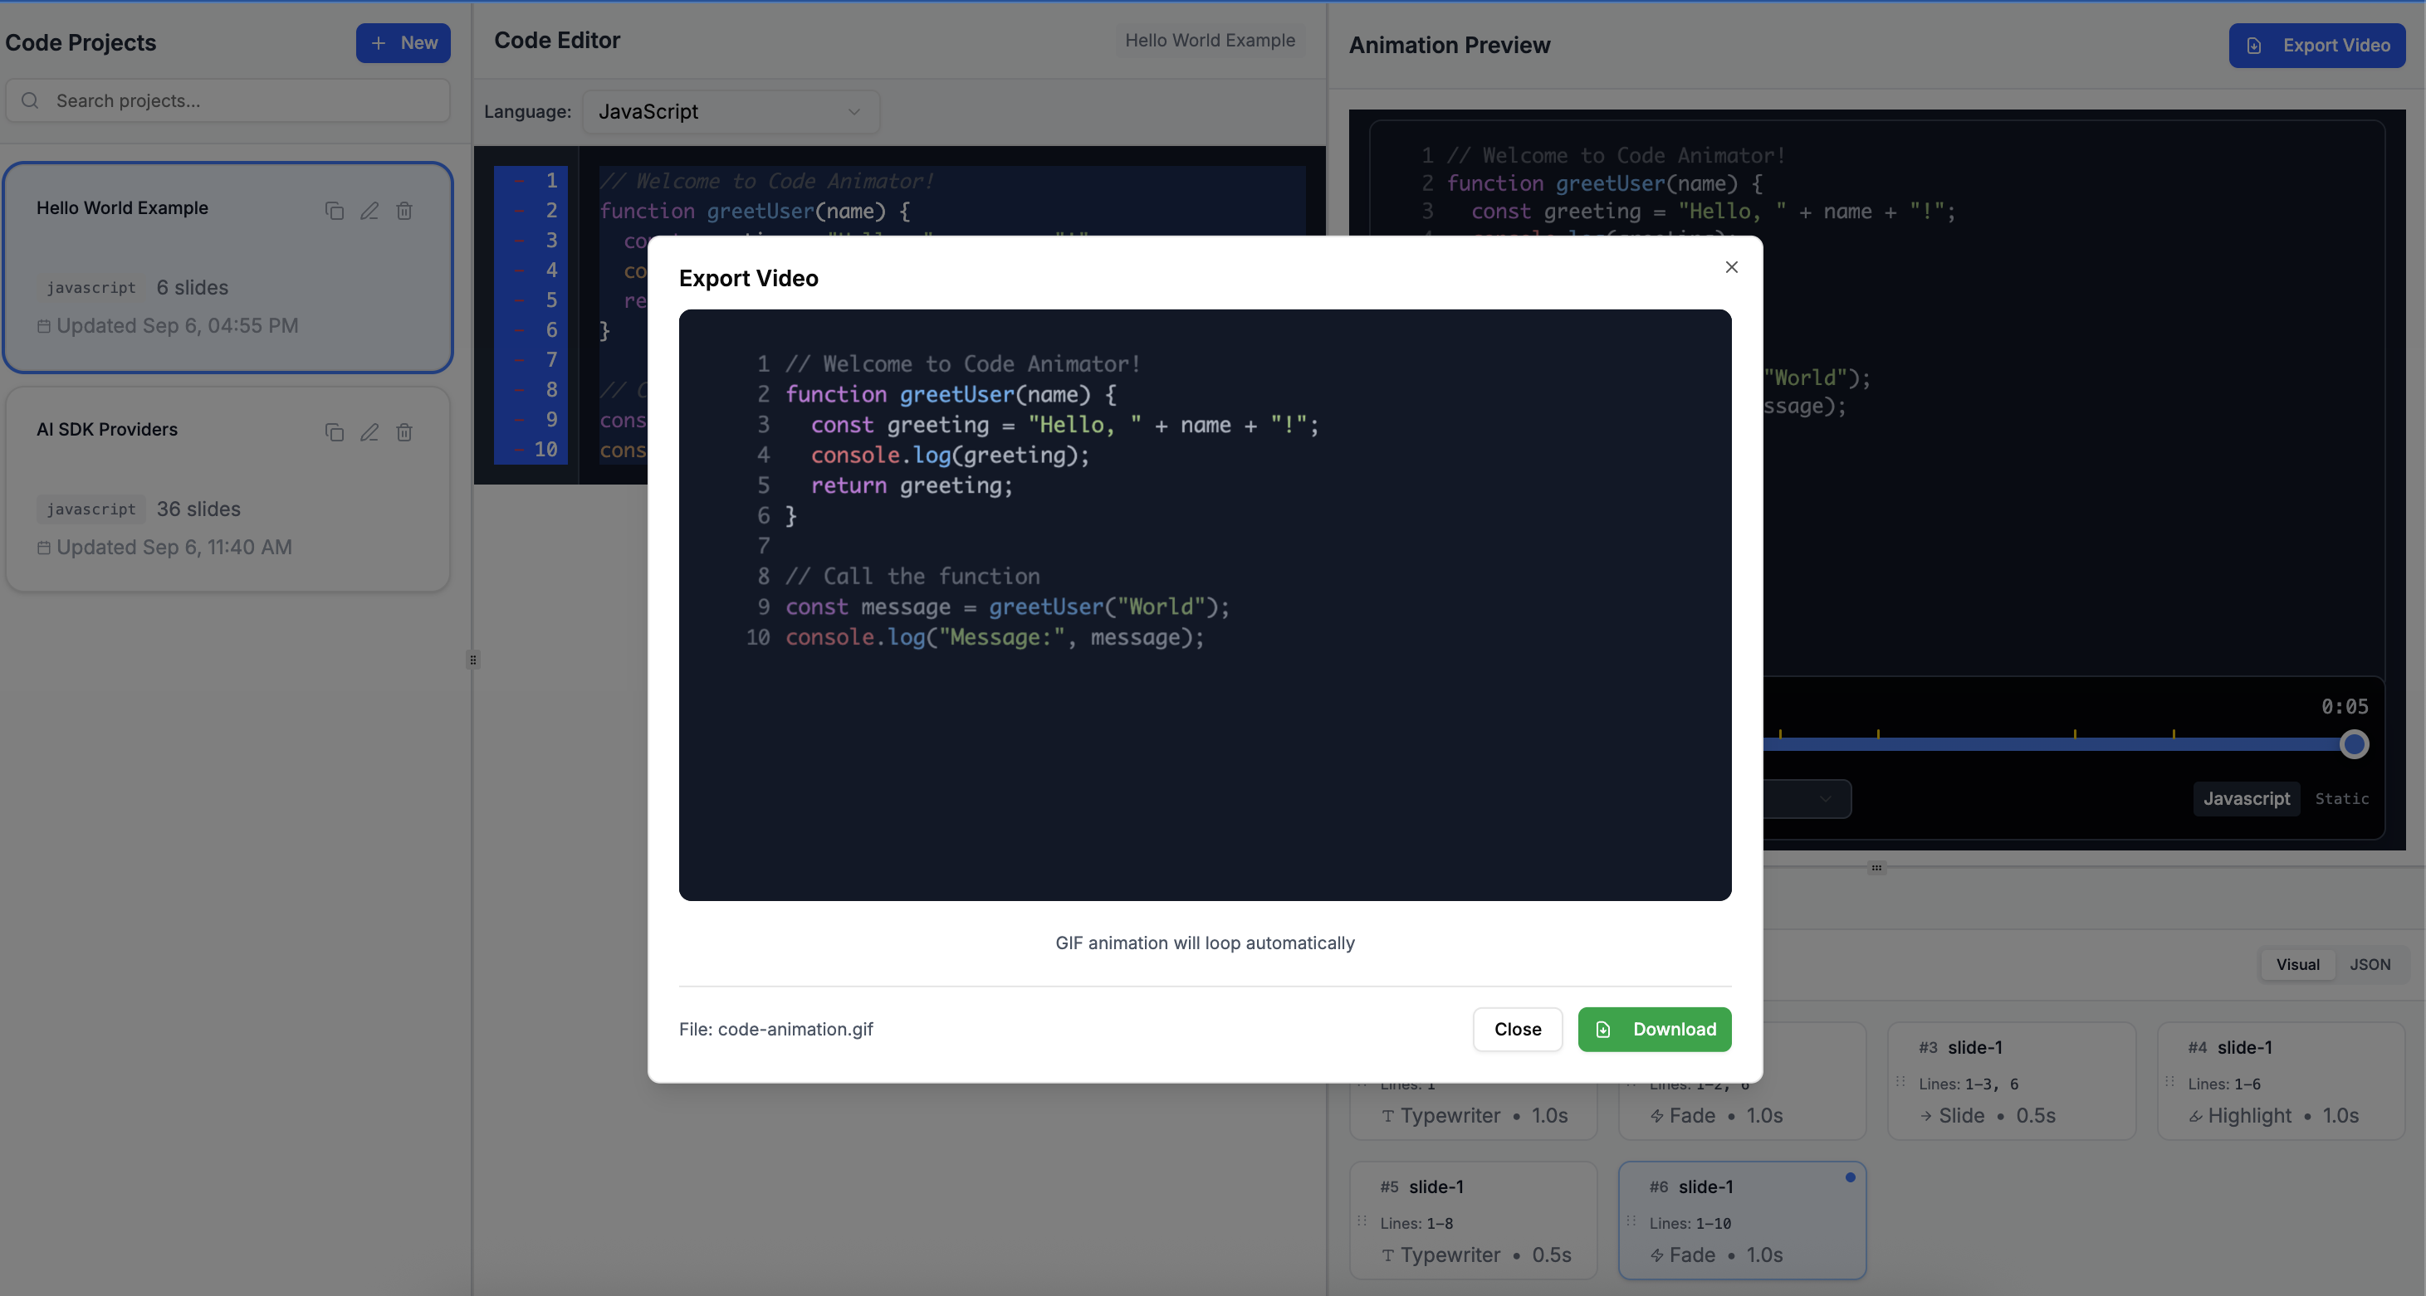Close the Export Video dialog with X
The image size is (2426, 1296).
[1731, 267]
